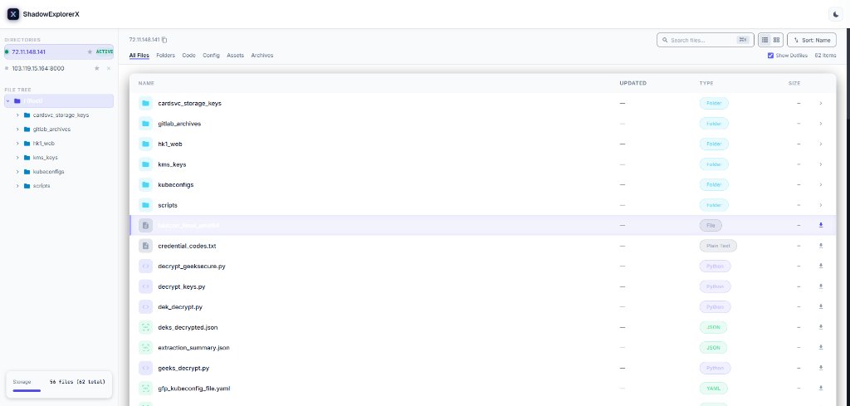
Task: Switch to the Archives tab
Action: pos(261,56)
